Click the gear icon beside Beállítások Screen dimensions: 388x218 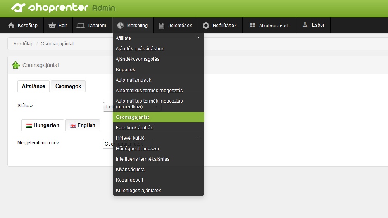(x=206, y=26)
